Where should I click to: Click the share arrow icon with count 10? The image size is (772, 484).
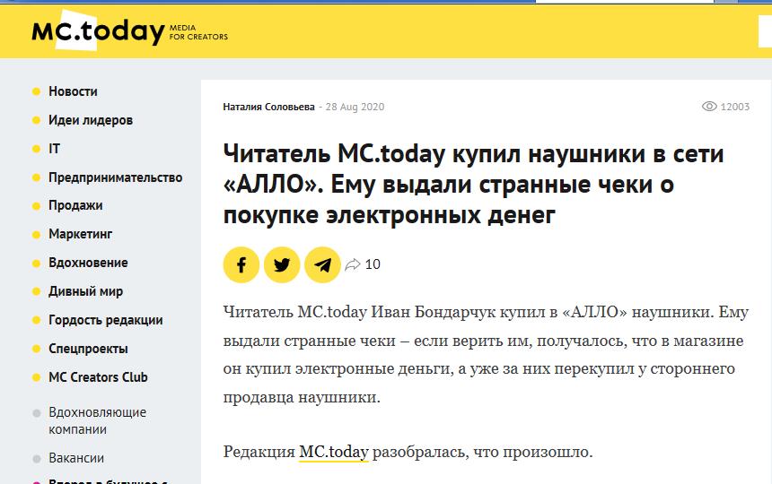354,264
